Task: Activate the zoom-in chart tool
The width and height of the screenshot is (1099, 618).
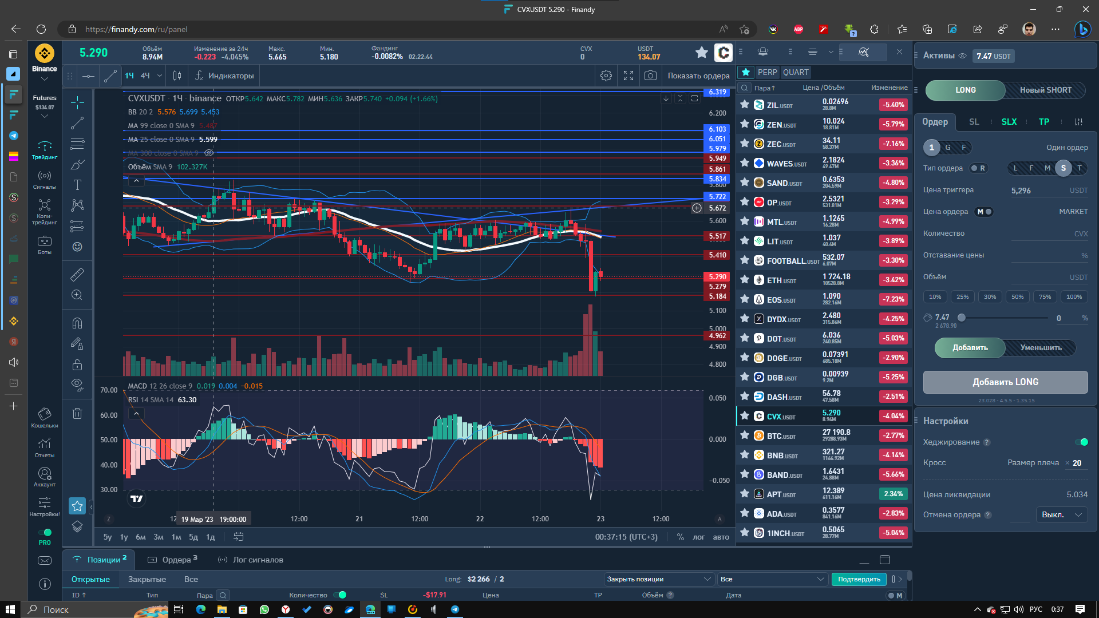Action: point(77,295)
